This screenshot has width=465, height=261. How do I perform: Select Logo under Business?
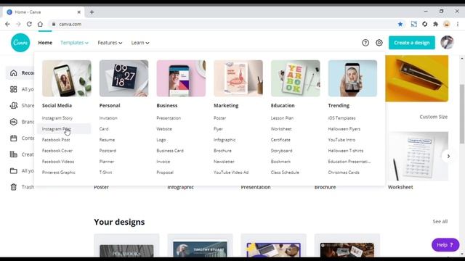click(161, 140)
